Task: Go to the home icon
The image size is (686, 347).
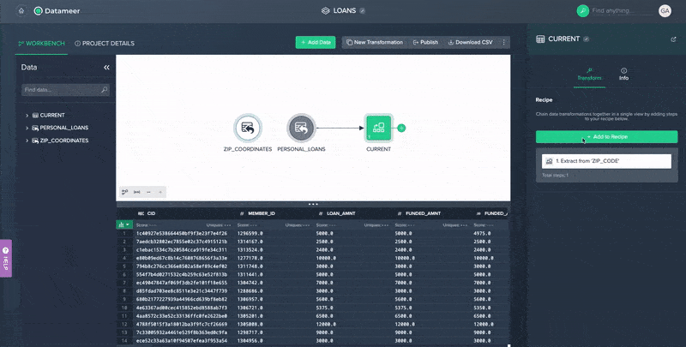Action: (x=21, y=11)
